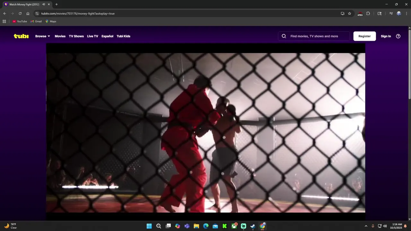
Task: Open File Explorer from taskbar
Action: [196, 226]
